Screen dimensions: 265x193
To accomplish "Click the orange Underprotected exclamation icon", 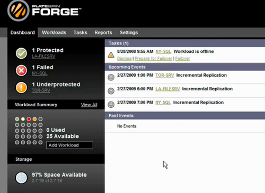I will 21,87.
